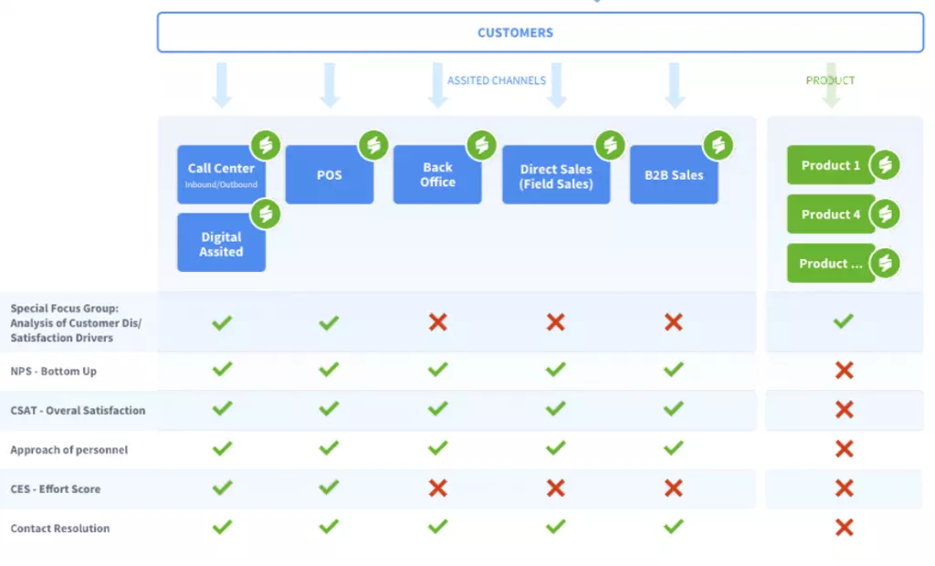The height and width of the screenshot is (566, 935).
Task: Select the PRODUCT heading label
Action: (x=830, y=80)
